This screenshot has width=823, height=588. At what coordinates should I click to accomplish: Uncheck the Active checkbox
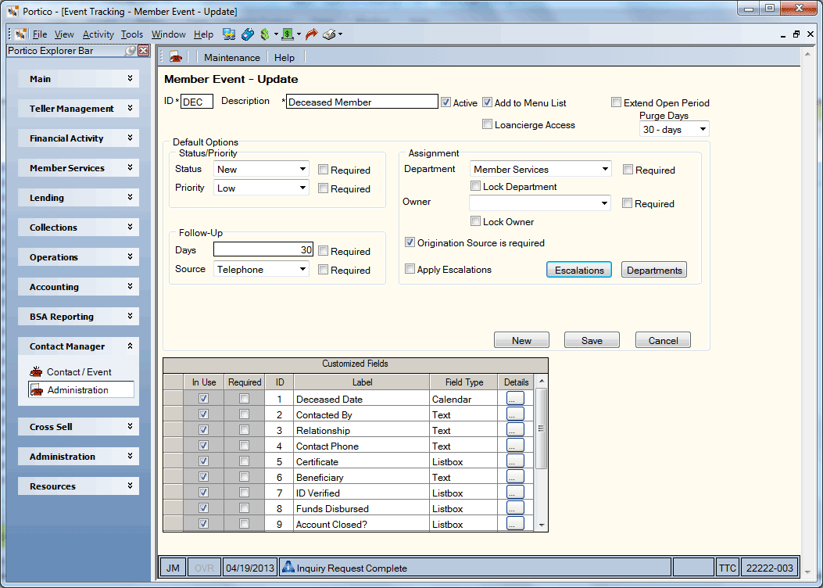pyautogui.click(x=445, y=102)
